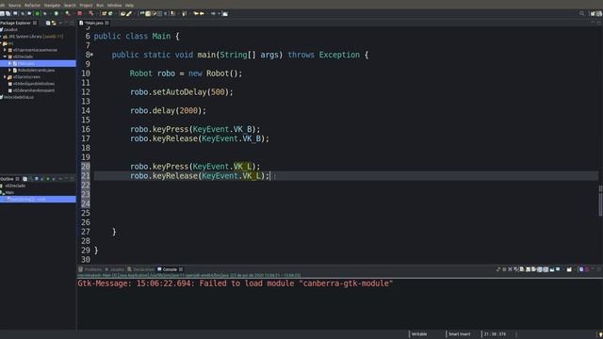
Task: Collapse the v02teclado package
Action: (x=5, y=56)
